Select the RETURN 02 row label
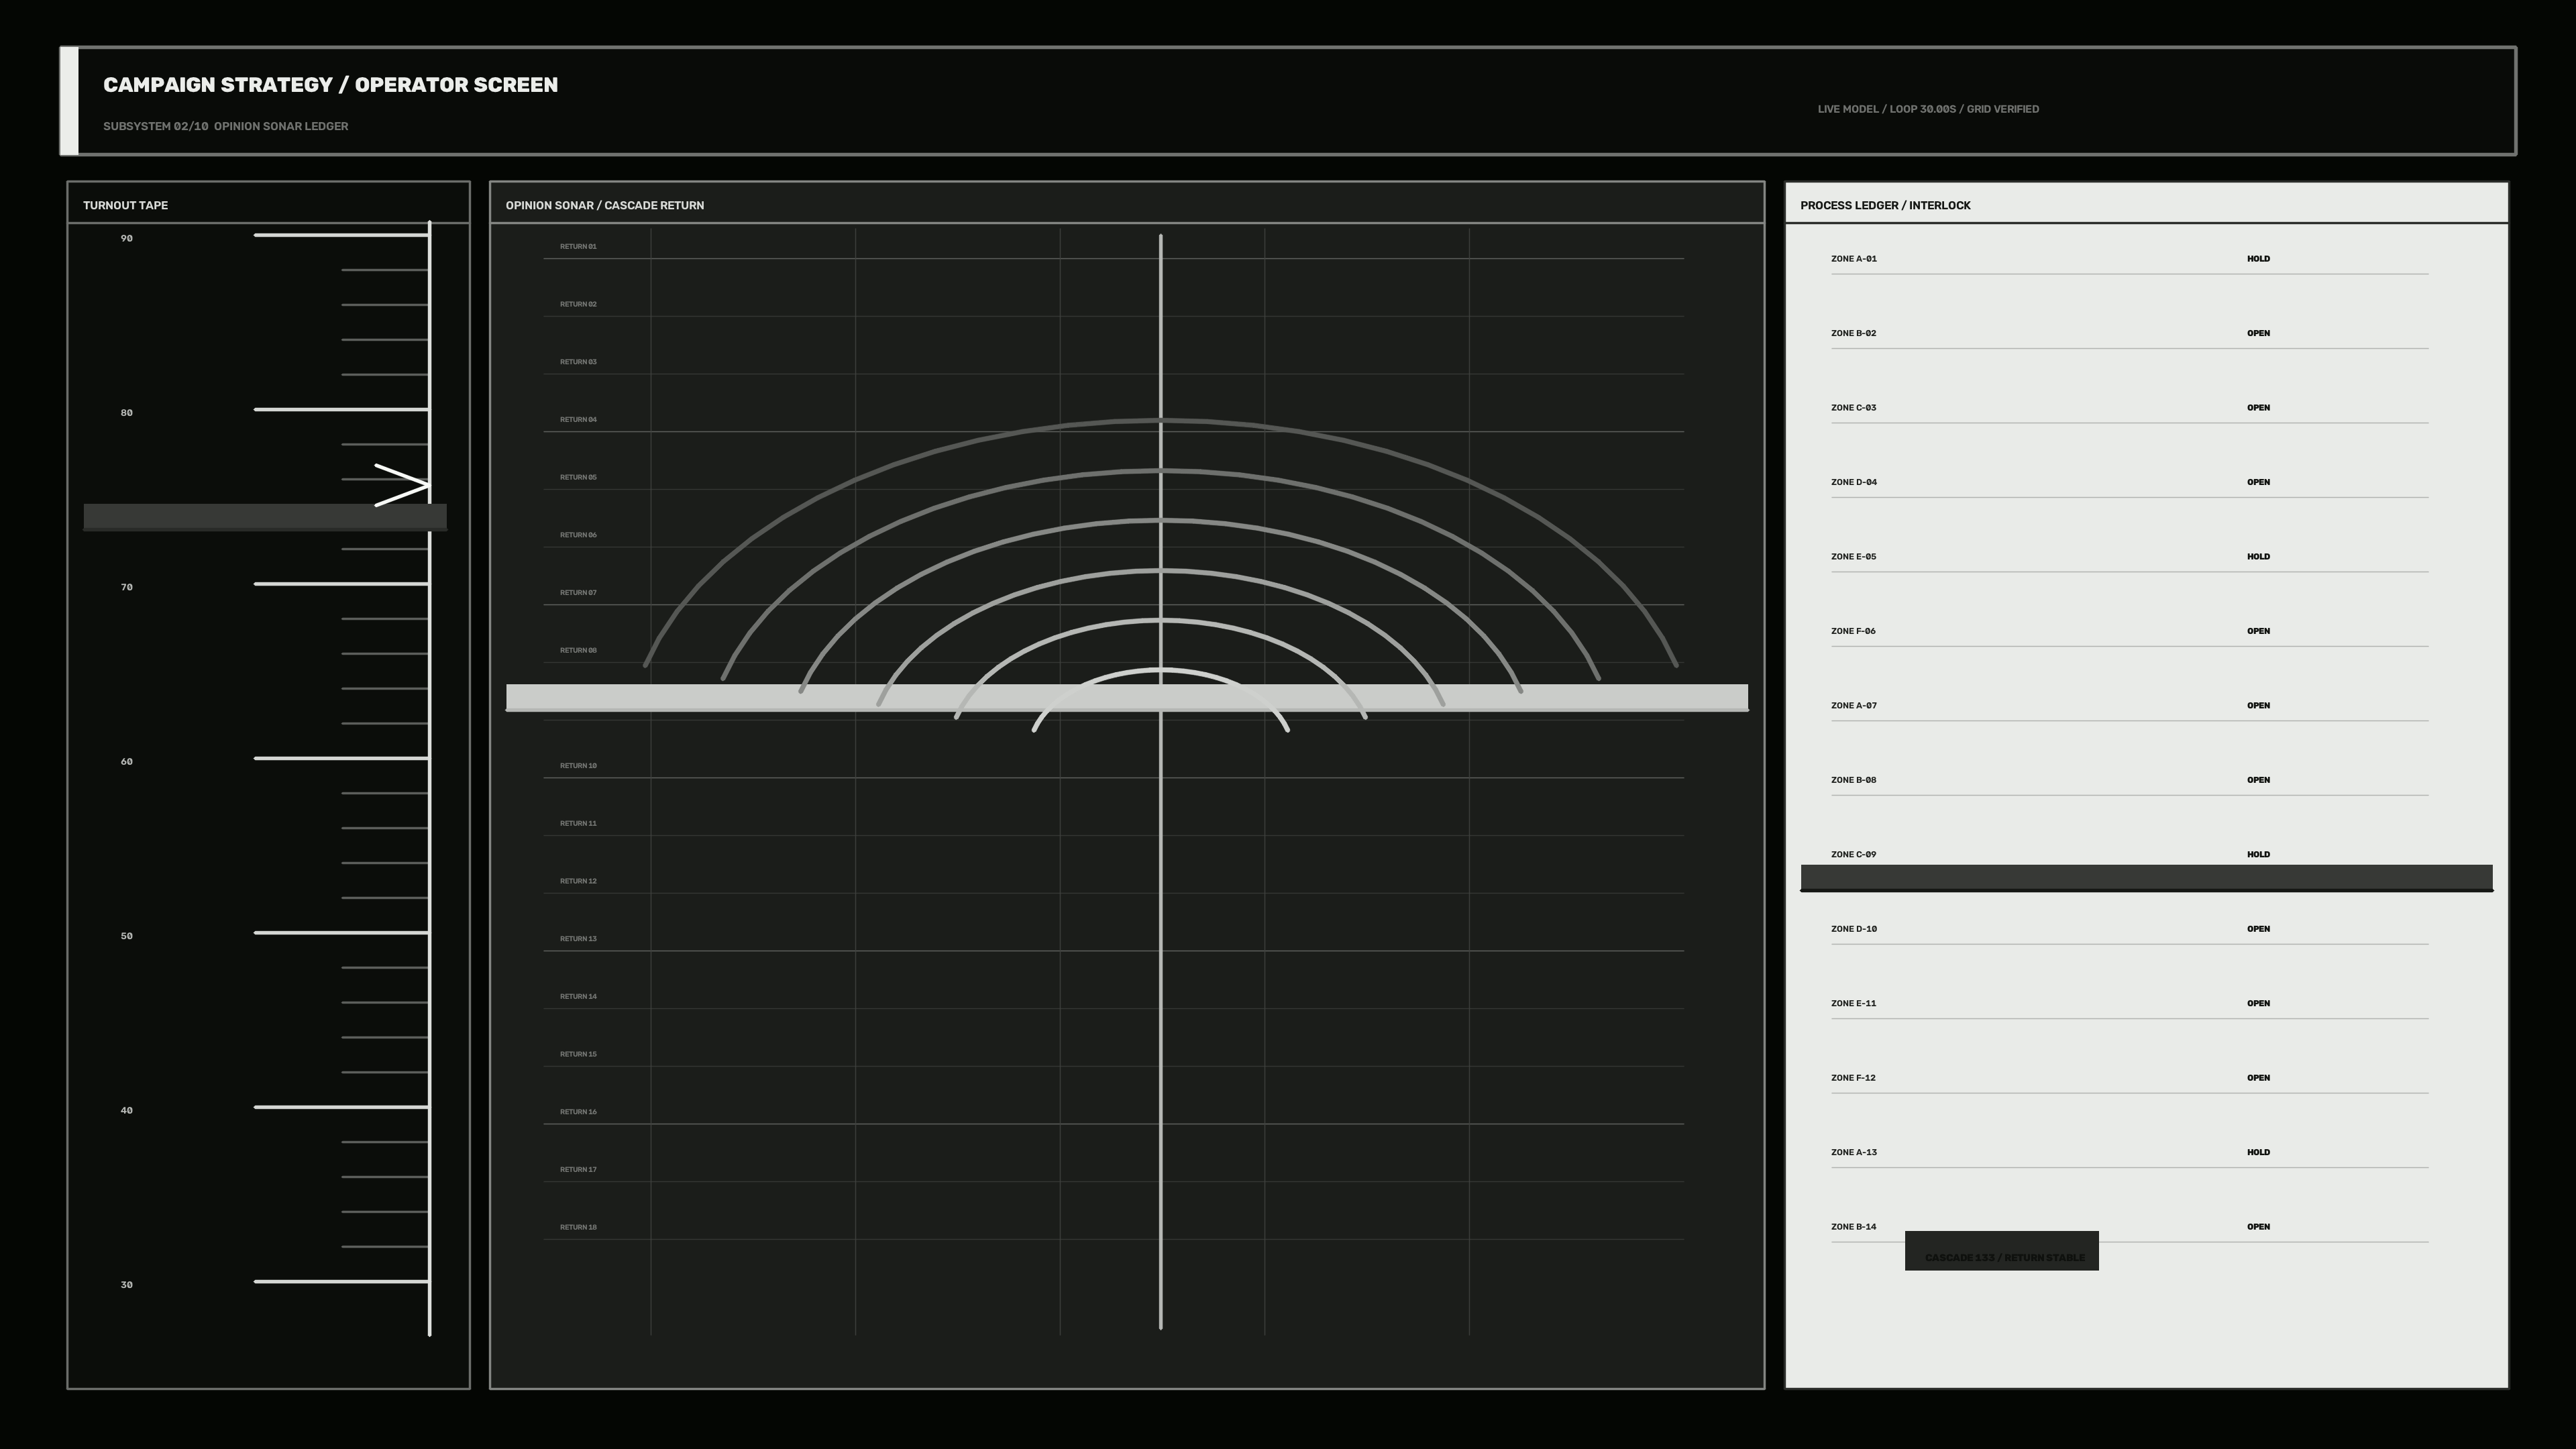Viewport: 2576px width, 1449px height. pyautogui.click(x=578, y=304)
